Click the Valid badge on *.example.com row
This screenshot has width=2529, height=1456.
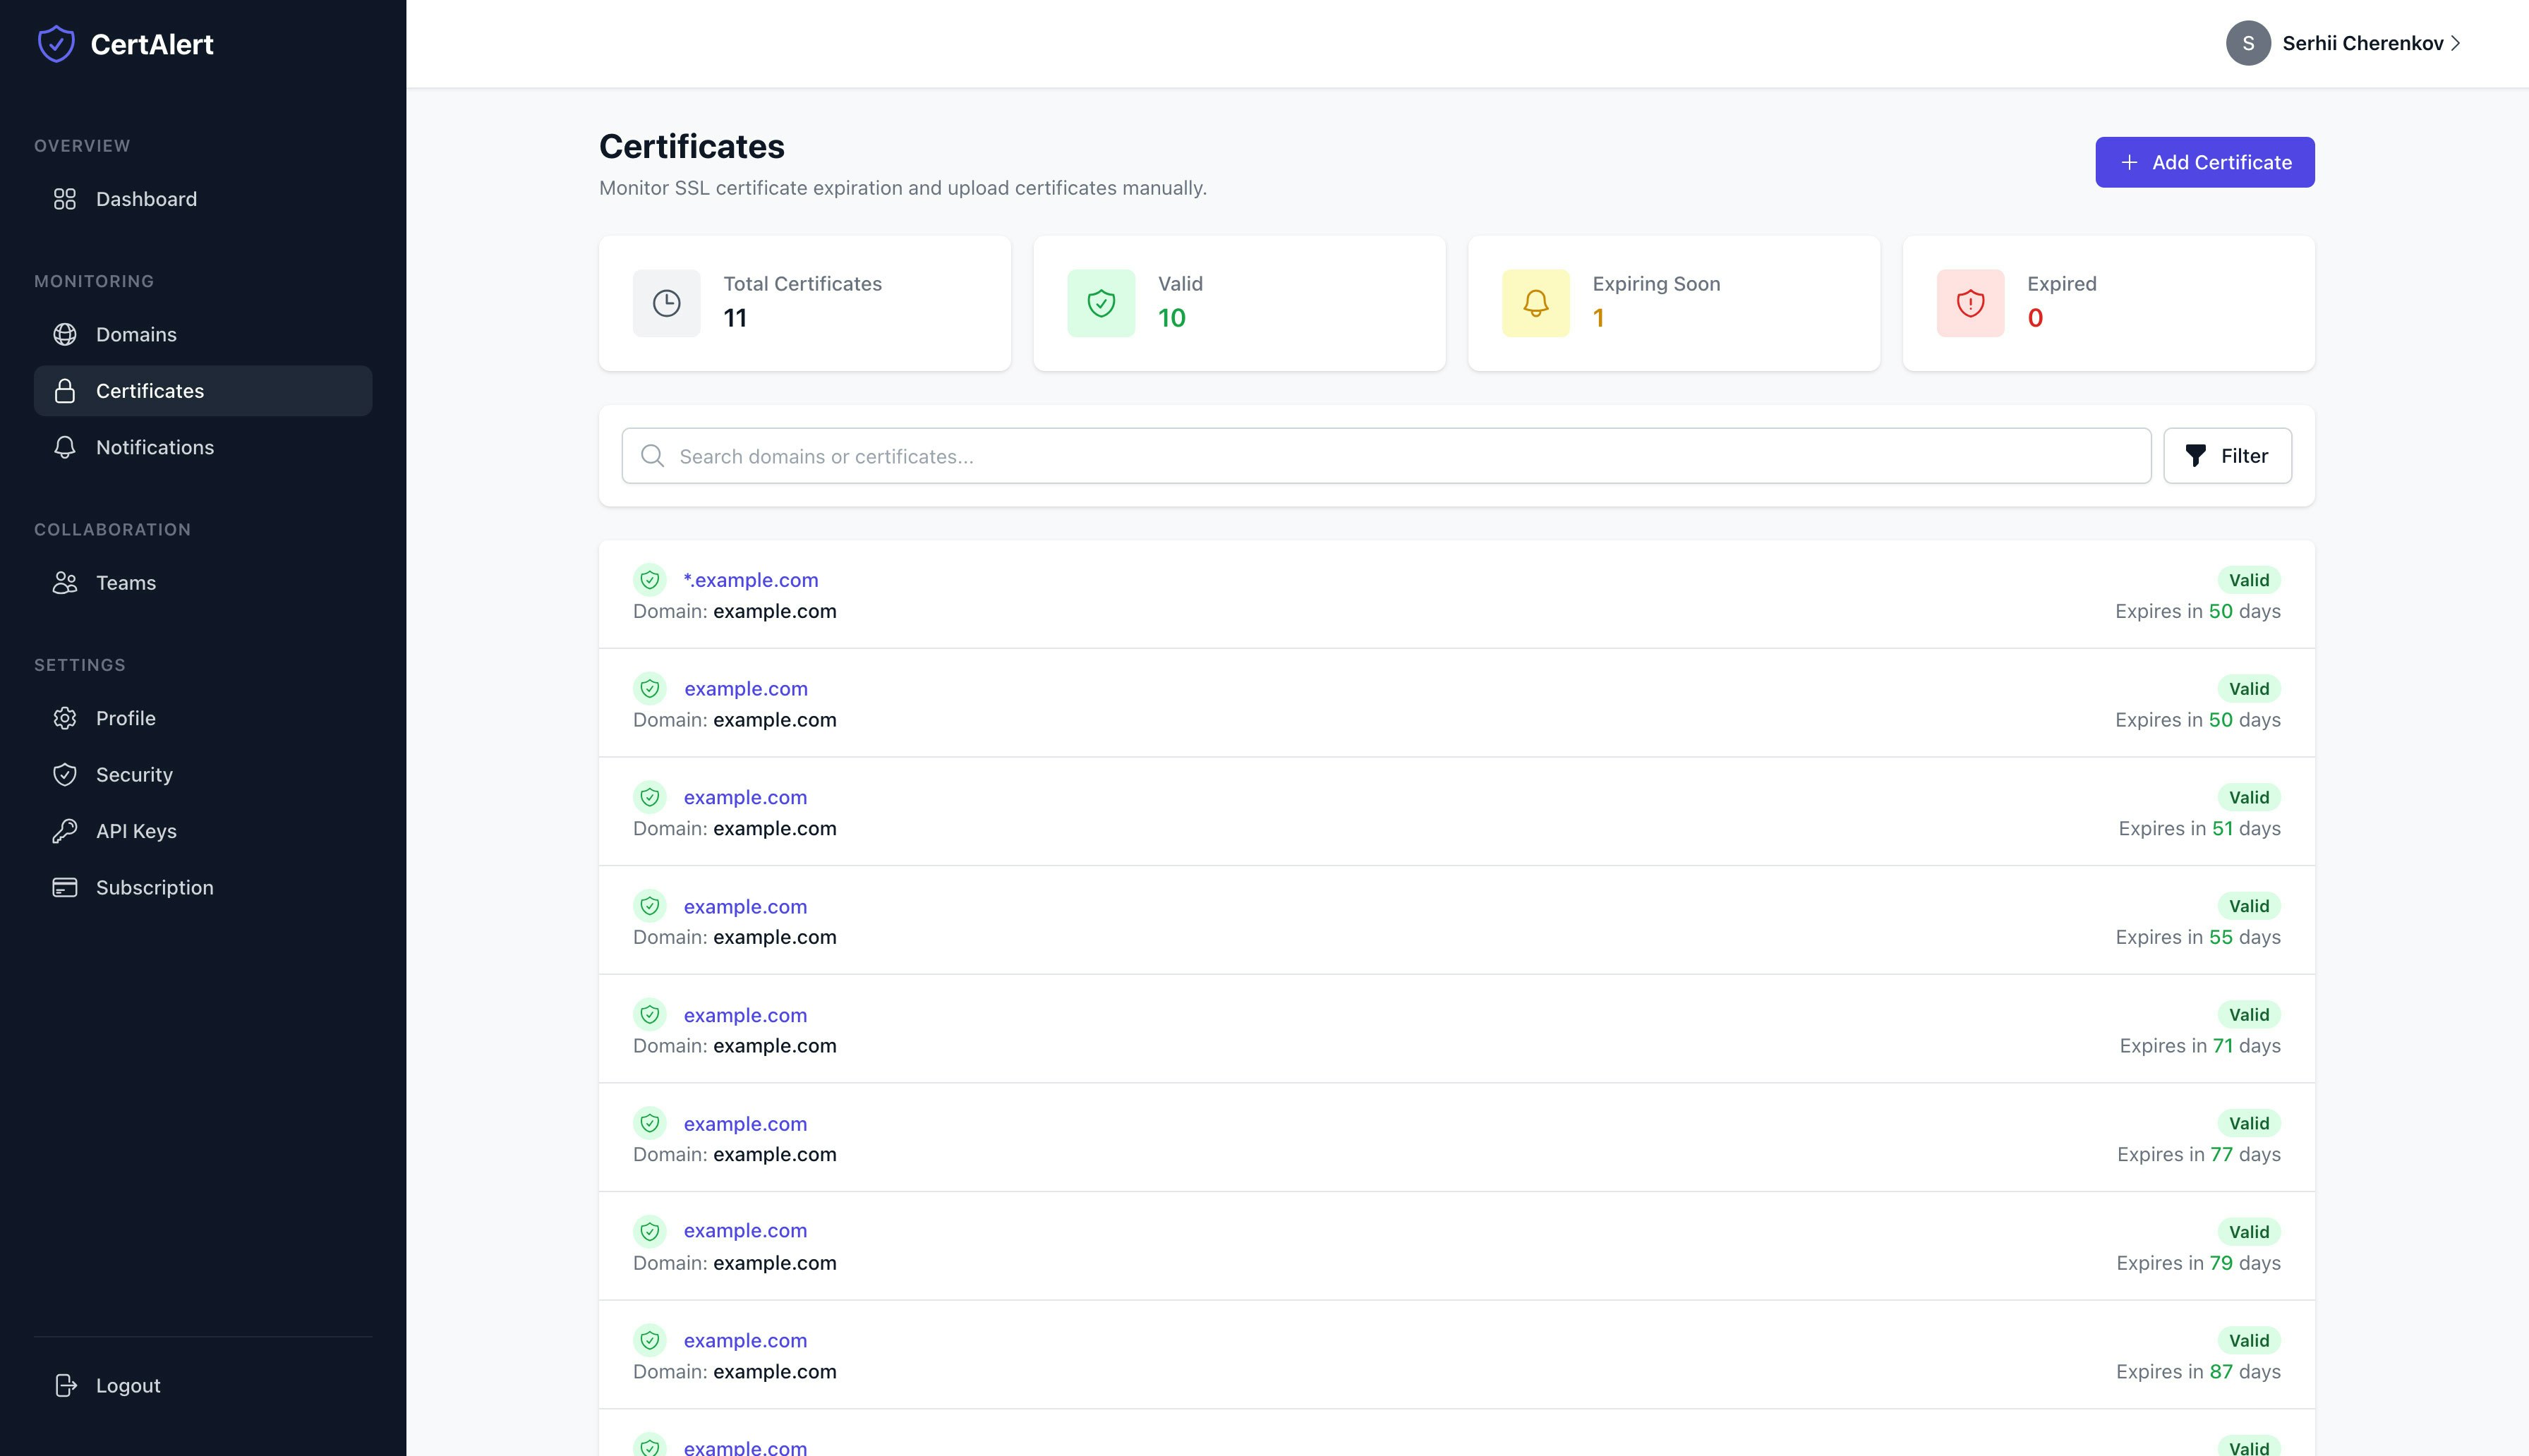point(2249,580)
